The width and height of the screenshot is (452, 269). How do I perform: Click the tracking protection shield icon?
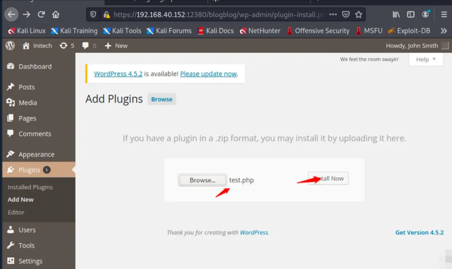[93, 15]
